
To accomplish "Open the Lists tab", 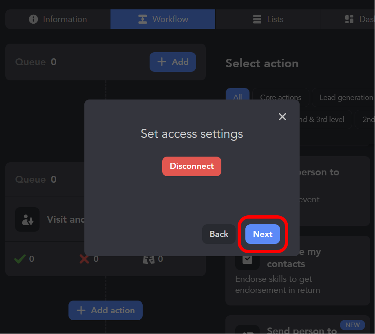I will [x=268, y=19].
